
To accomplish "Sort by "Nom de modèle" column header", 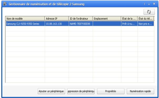I will [25, 19].
